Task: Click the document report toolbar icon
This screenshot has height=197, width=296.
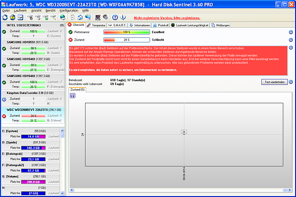Action: [x=73, y=18]
